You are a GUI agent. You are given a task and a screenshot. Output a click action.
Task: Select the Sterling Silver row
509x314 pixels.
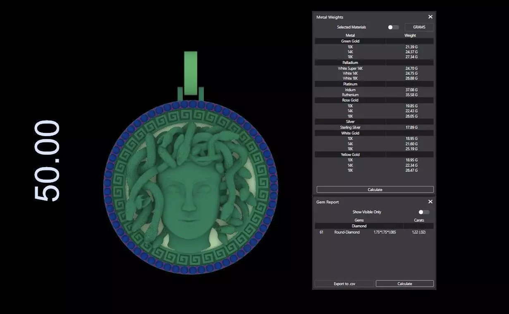(374, 127)
